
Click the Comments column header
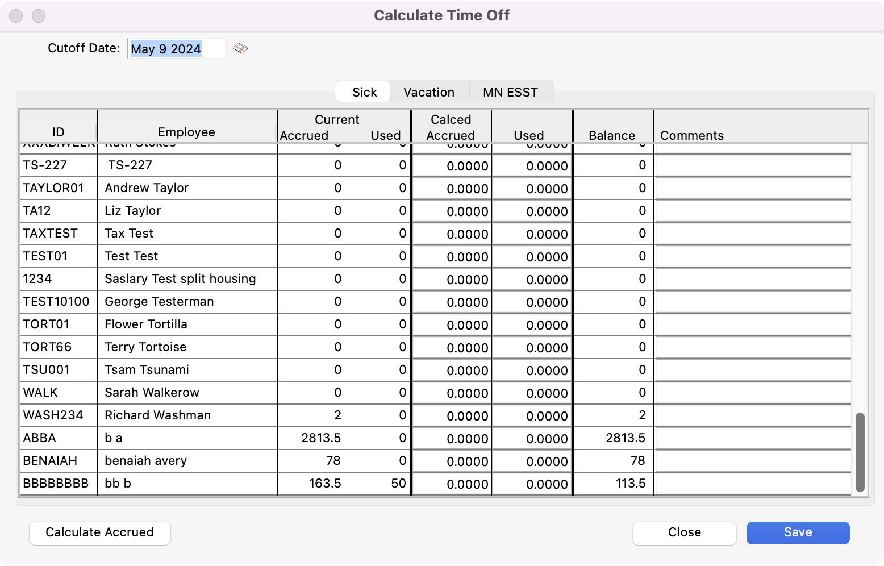691,135
